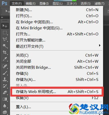Open the 图像(I) menu
109x115 pixels.
coord(44,4)
